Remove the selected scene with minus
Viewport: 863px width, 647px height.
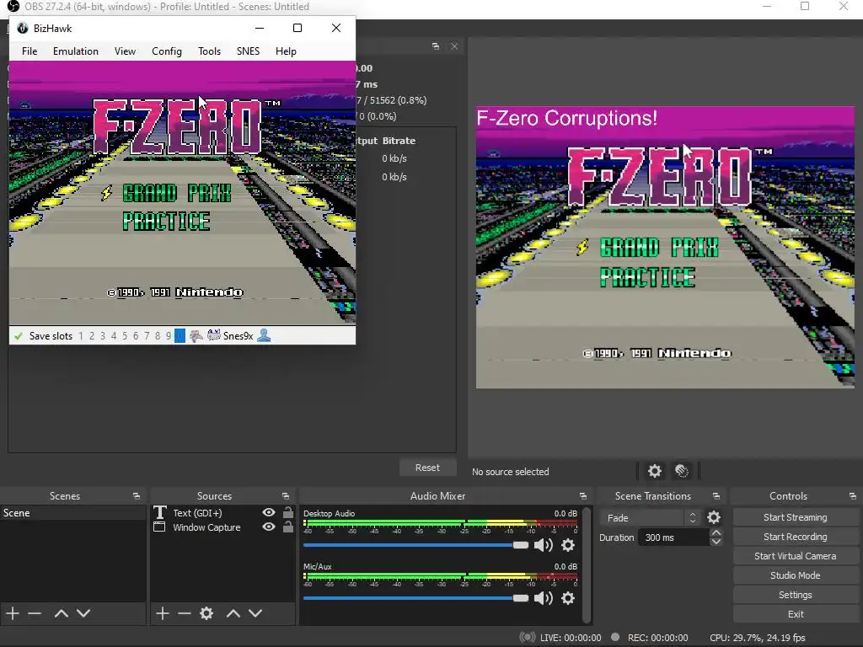coord(35,613)
